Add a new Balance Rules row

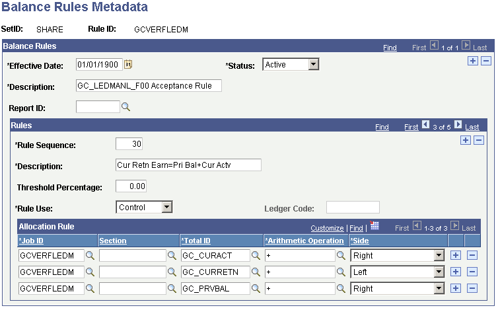point(473,61)
